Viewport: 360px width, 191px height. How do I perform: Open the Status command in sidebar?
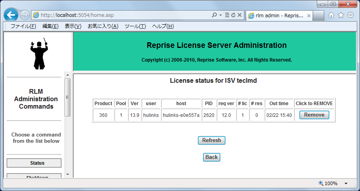(34, 163)
